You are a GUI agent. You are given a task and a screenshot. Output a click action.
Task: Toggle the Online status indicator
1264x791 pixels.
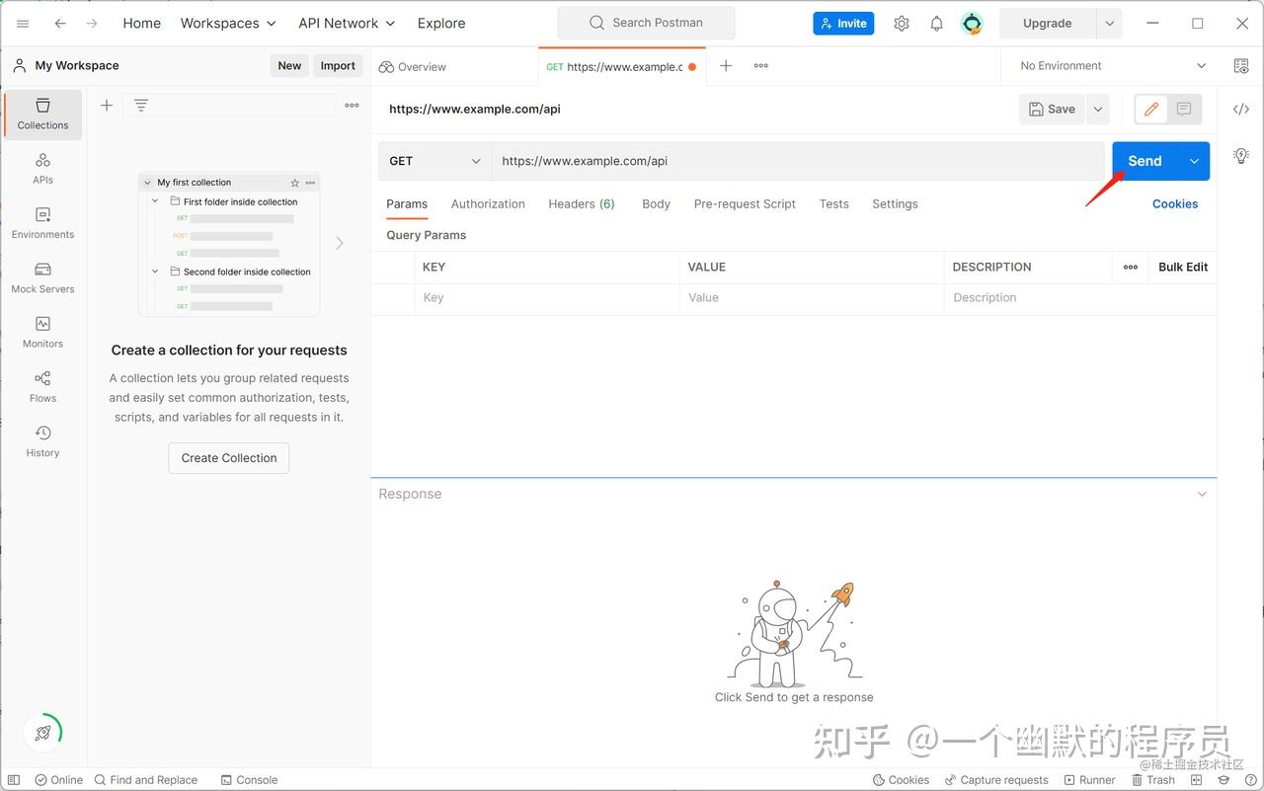(x=58, y=779)
